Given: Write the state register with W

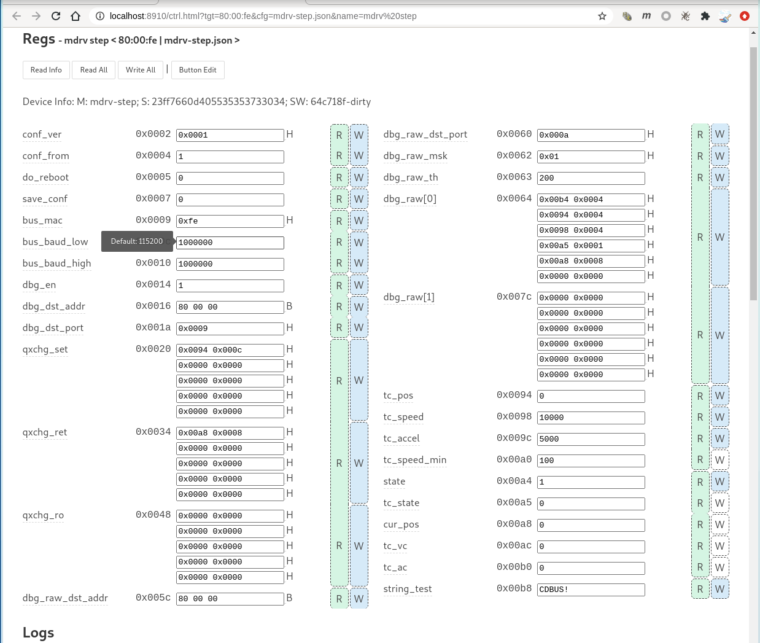Looking at the screenshot, I should 720,481.
